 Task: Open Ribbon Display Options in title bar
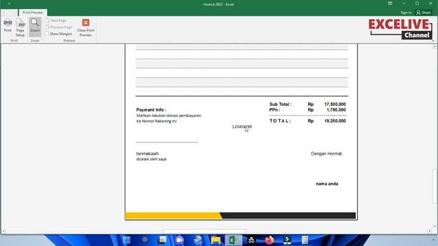390,3
